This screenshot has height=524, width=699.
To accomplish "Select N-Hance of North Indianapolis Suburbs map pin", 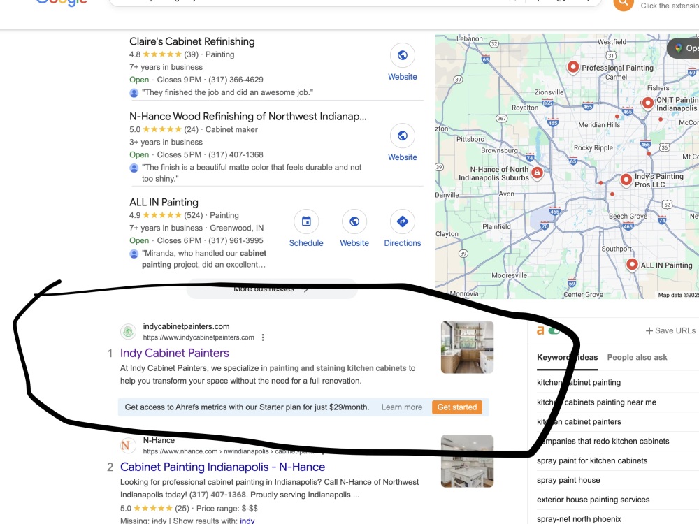I will tap(537, 173).
